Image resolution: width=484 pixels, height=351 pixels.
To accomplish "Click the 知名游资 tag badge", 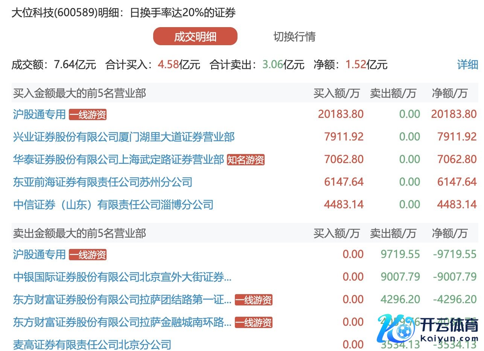I will 246,160.
